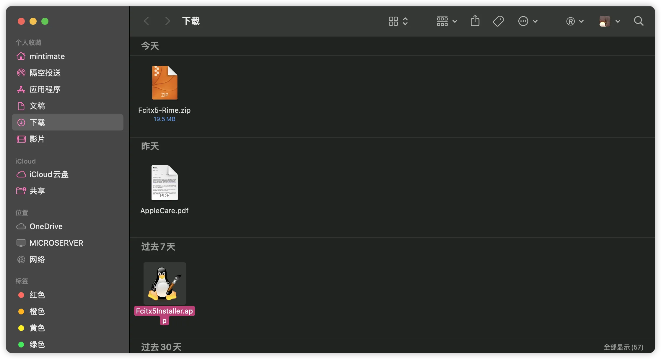
Task: Open OneDrive location in sidebar
Action: tap(68, 226)
